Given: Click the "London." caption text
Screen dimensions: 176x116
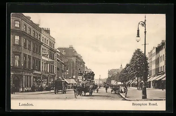Looking at the screenshot, I should click(x=26, y=104).
